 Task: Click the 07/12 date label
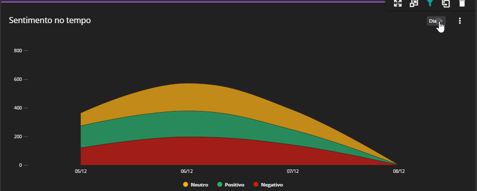(x=293, y=171)
